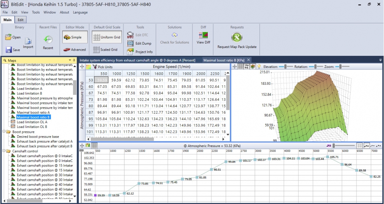The image size is (384, 204).
Task: Open the Language menu
Action: pos(80,12)
